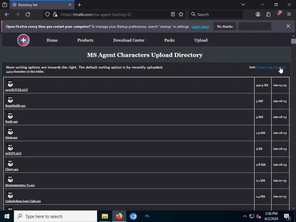Open the notification center icon
Image resolution: width=296 pixels, height=222 pixels.
click(287, 217)
